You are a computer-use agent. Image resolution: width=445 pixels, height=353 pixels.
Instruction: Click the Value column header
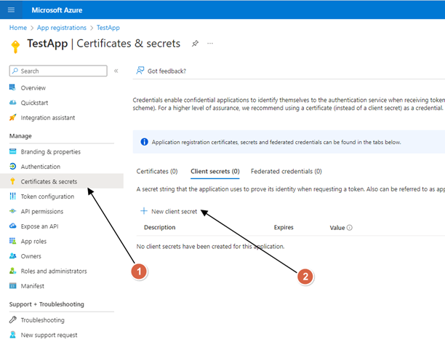337,228
